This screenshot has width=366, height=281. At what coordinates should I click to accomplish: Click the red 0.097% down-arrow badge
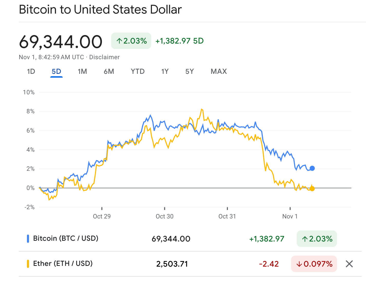314,264
